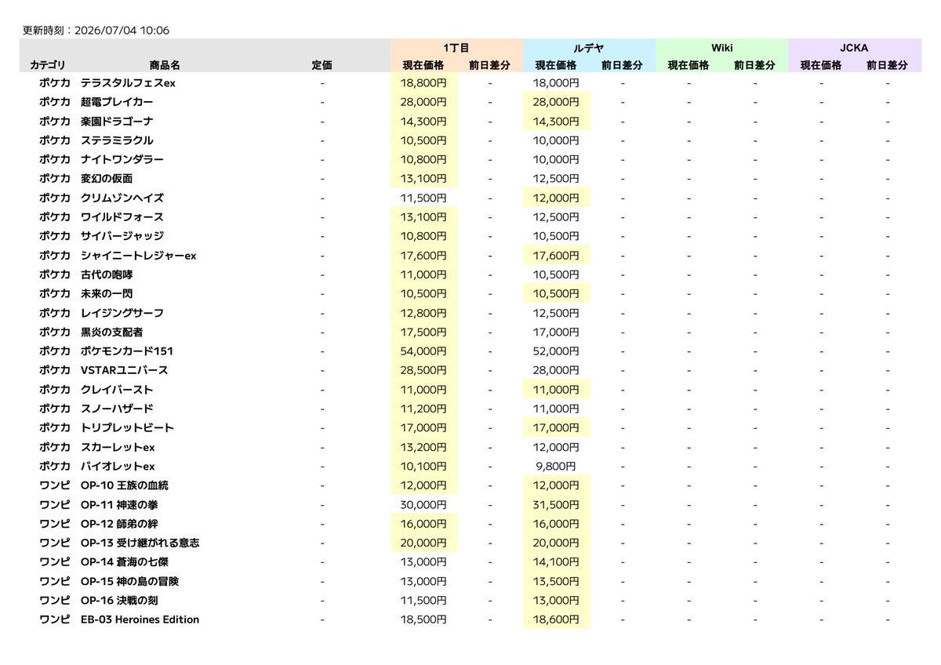The image size is (941, 665).
Task: Select product name 未来の一閃
Action: pyautogui.click(x=107, y=293)
